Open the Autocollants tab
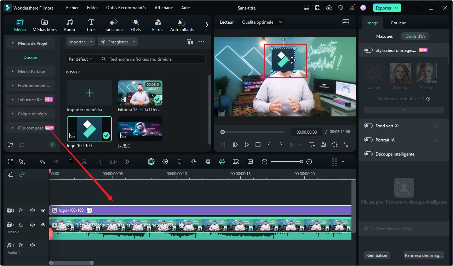 pyautogui.click(x=182, y=25)
